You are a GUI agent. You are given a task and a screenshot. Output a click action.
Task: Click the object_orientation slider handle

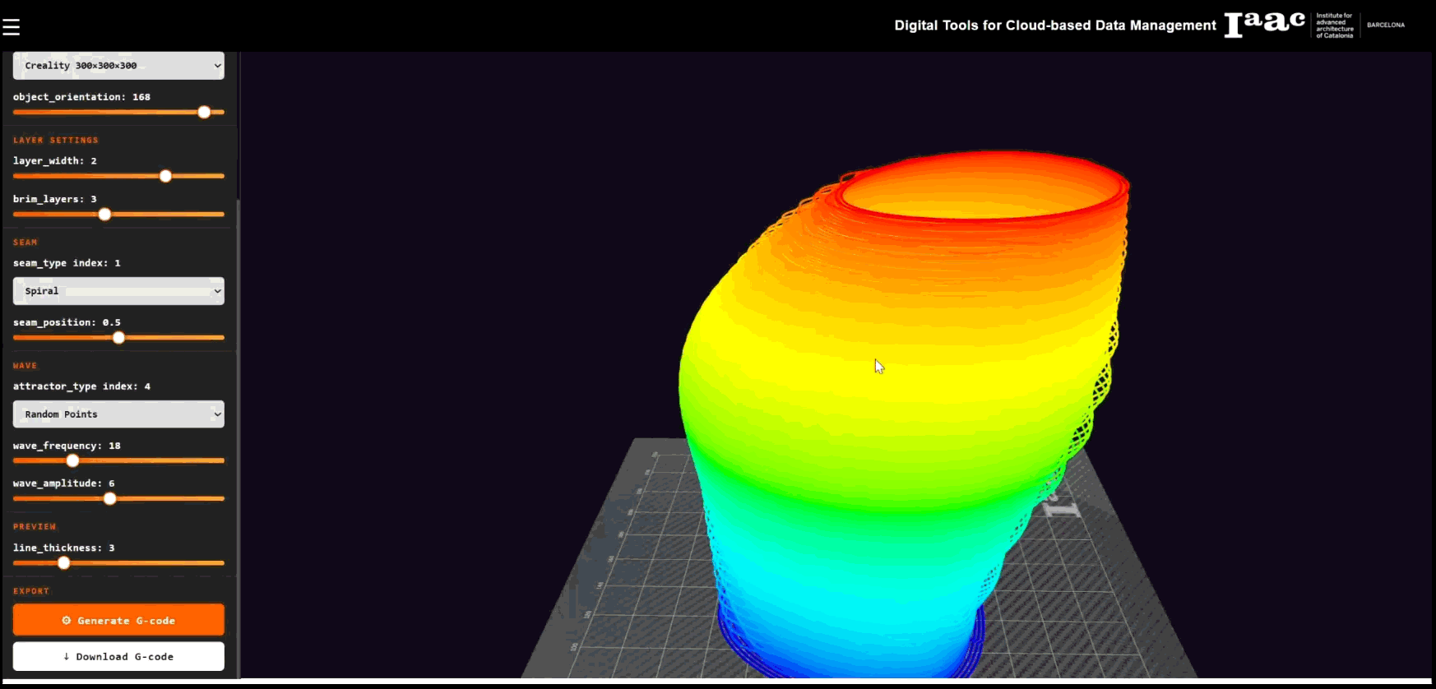[204, 112]
